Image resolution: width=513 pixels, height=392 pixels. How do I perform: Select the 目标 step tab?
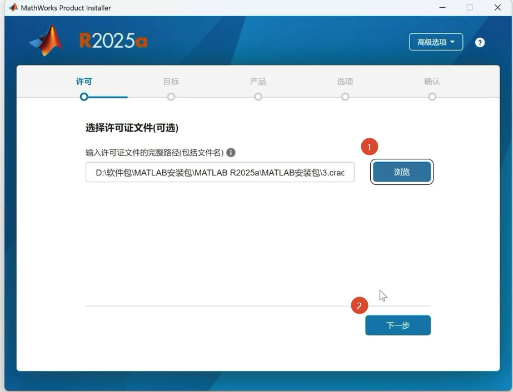click(x=171, y=82)
